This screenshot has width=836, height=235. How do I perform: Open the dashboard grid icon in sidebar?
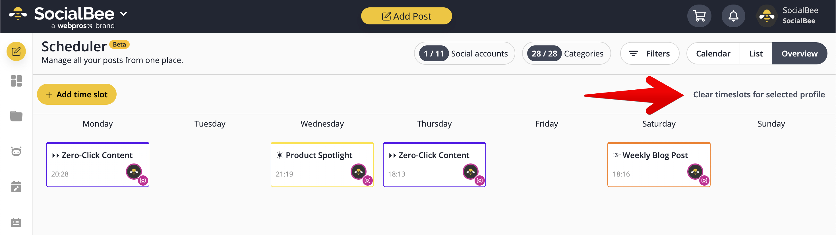pos(16,81)
